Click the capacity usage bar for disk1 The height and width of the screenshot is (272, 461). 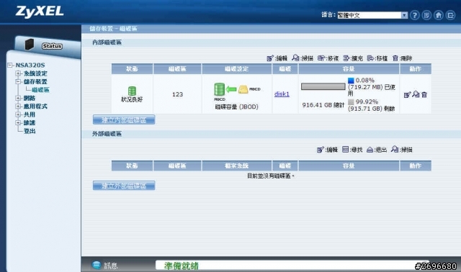click(x=323, y=86)
